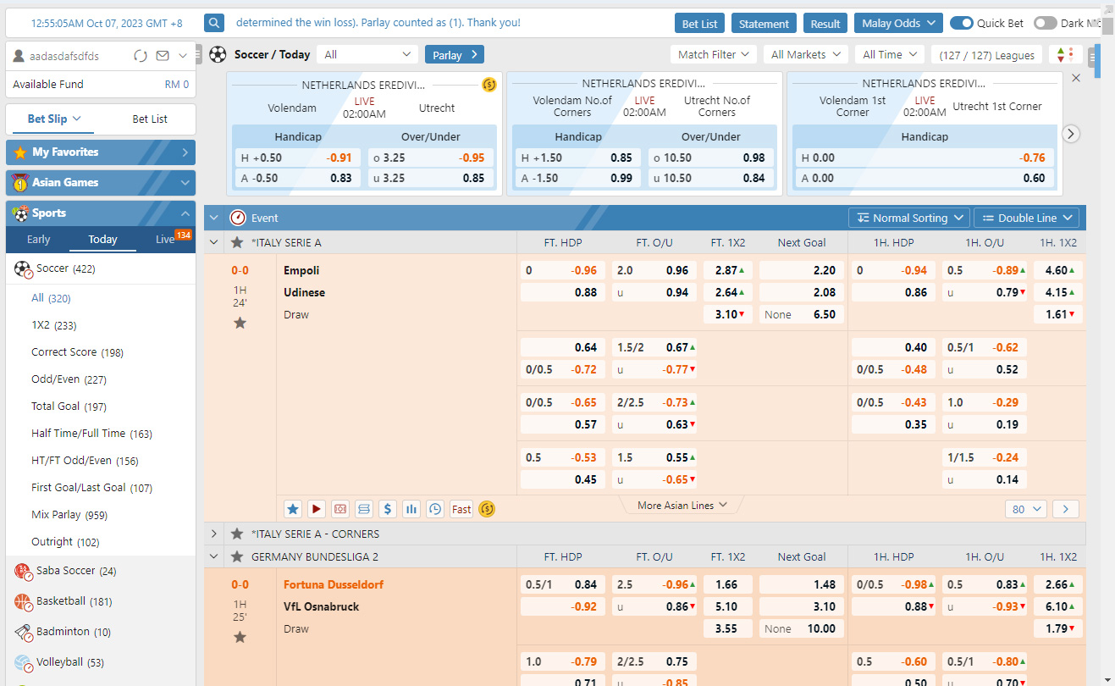Select Mix Parlay market link
This screenshot has width=1115, height=686.
pos(69,514)
